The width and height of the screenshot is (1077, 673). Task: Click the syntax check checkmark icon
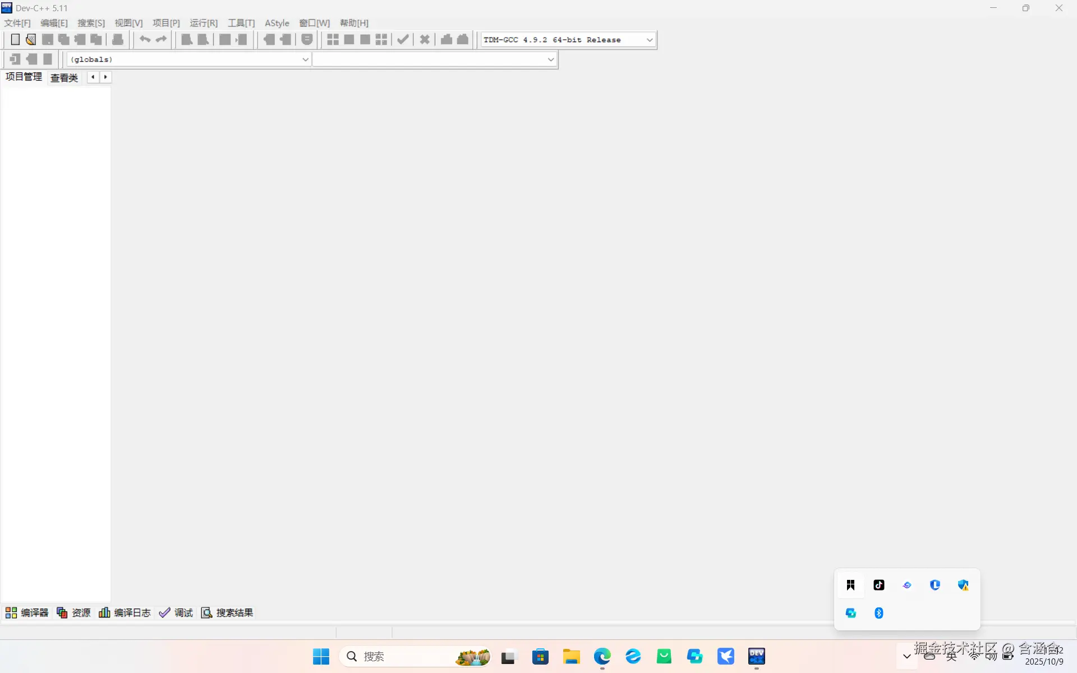[403, 39]
